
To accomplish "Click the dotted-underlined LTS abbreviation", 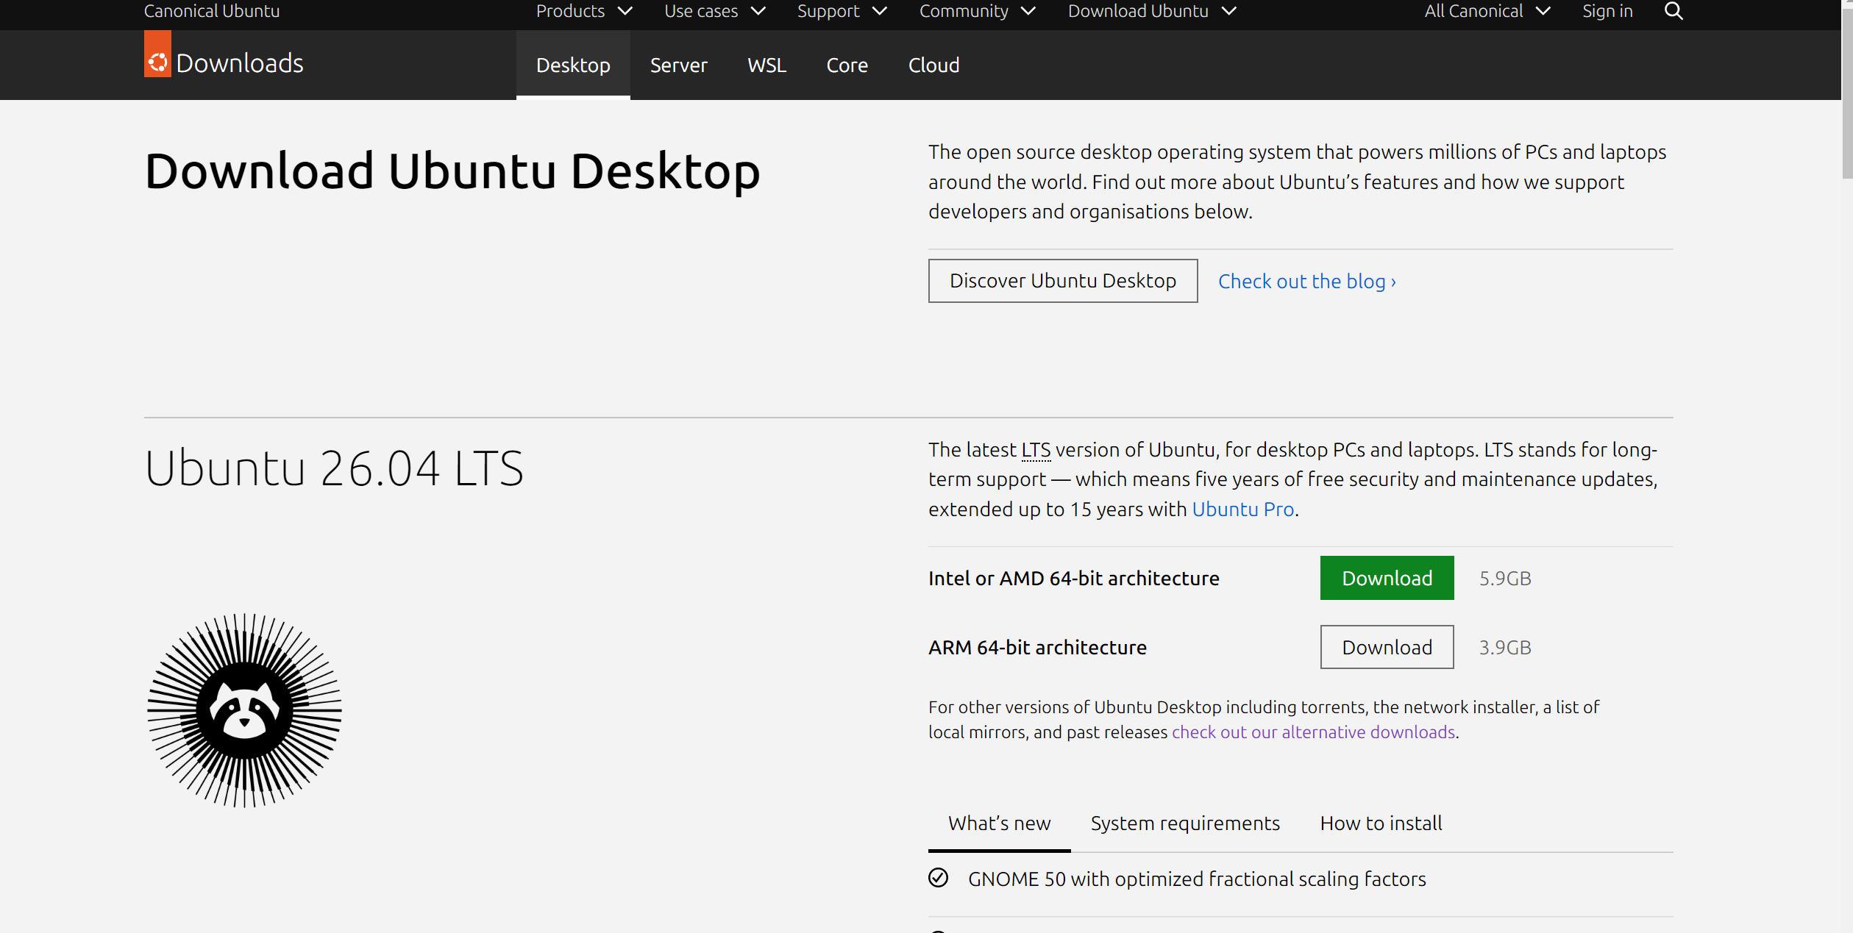I will pos(1036,450).
